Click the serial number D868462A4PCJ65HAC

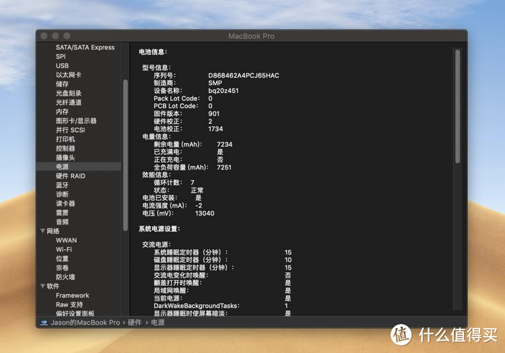[244, 75]
